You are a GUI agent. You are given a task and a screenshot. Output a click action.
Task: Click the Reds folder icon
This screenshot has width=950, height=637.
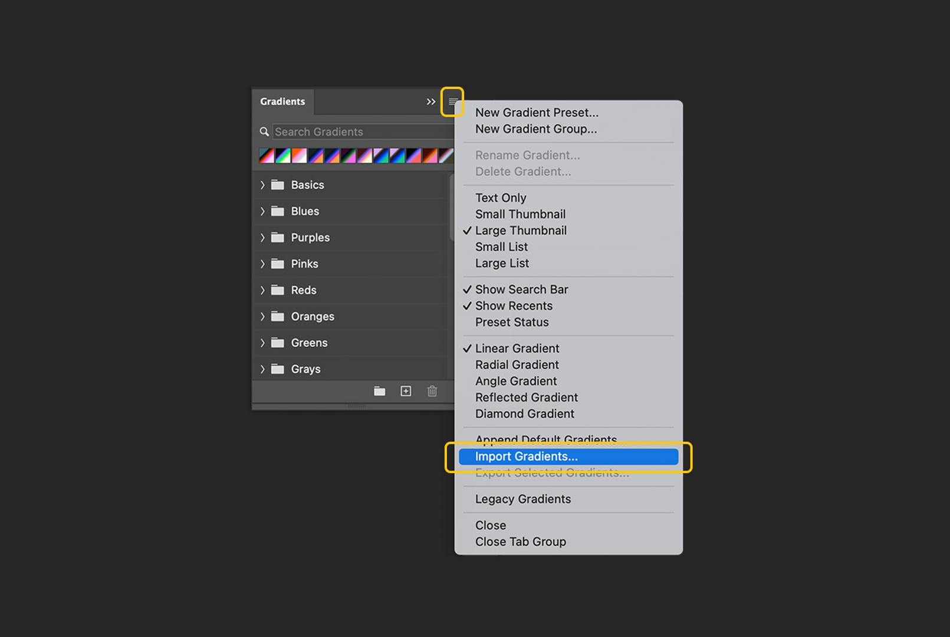click(x=277, y=290)
